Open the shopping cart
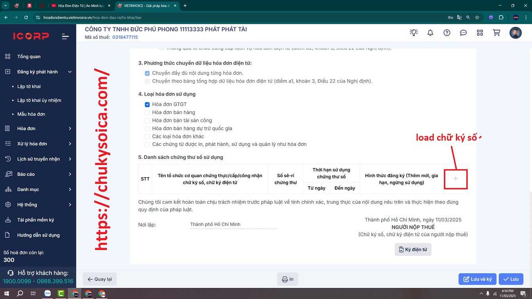This screenshot has width=532, height=299. pos(496,33)
